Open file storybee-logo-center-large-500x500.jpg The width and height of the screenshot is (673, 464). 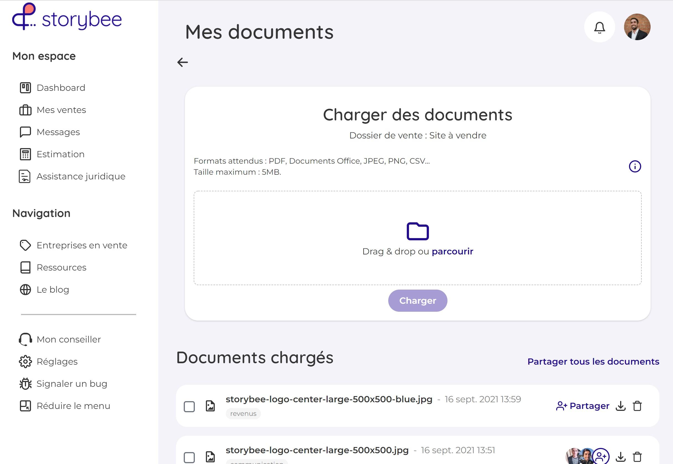point(317,450)
